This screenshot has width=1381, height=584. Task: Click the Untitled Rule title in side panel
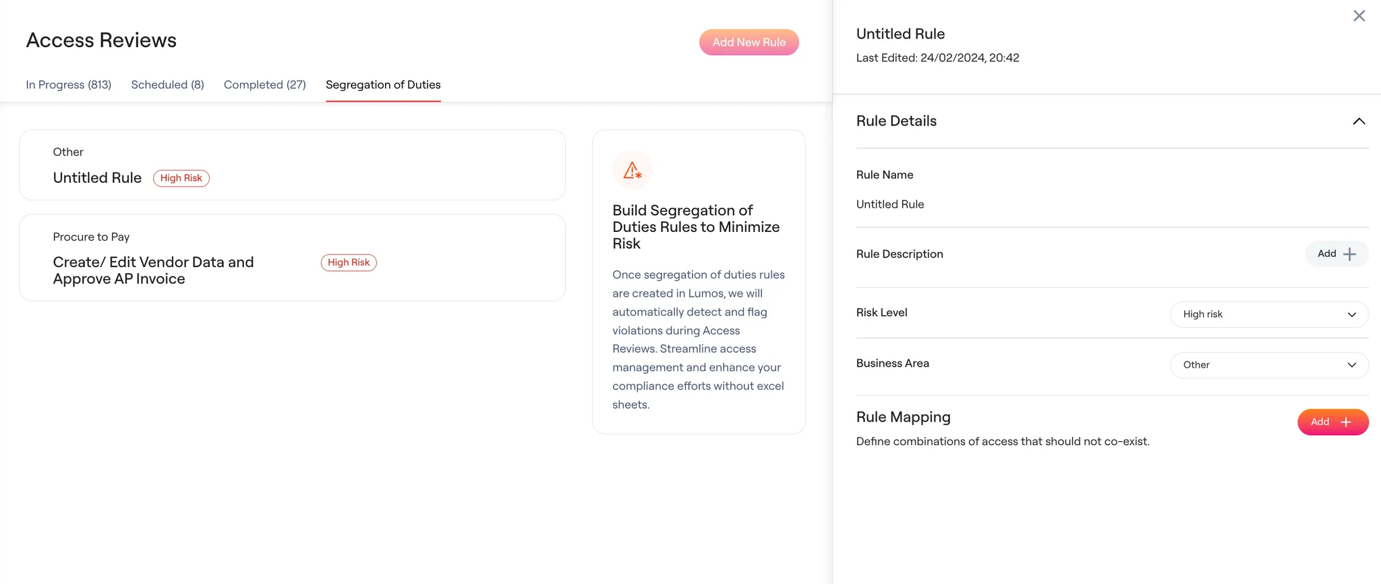[900, 34]
